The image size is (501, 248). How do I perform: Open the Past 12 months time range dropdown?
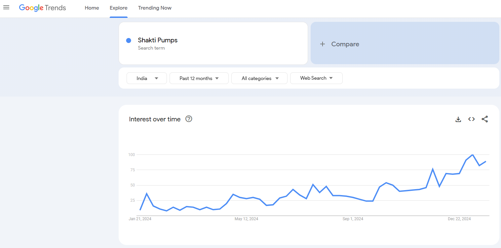pos(199,78)
